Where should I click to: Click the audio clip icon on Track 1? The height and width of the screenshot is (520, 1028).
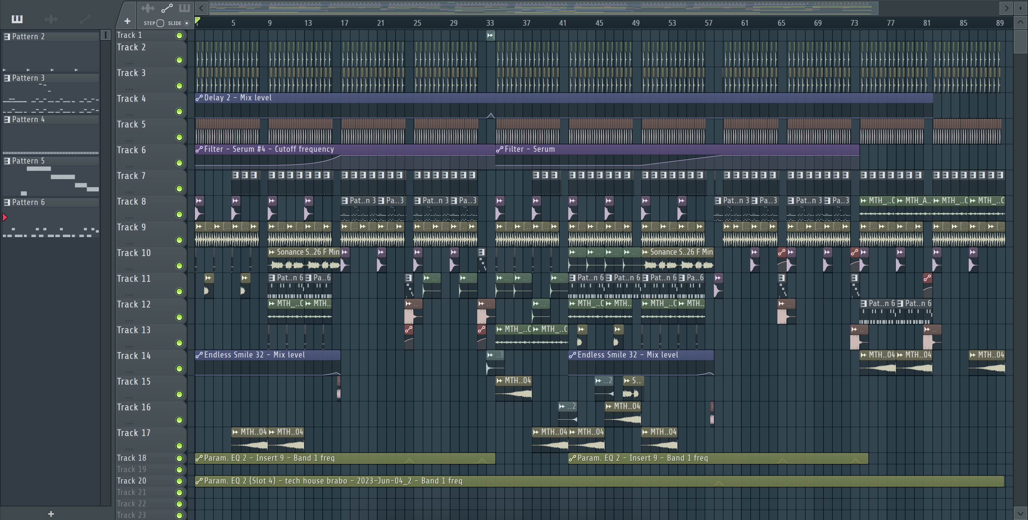[x=490, y=36]
